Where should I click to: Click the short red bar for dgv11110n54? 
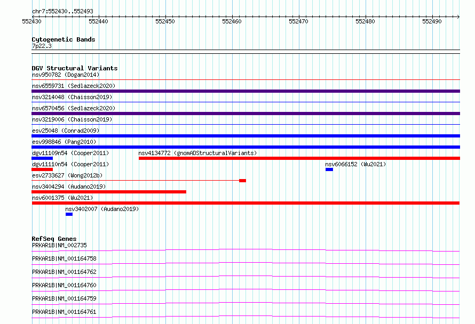42,169
